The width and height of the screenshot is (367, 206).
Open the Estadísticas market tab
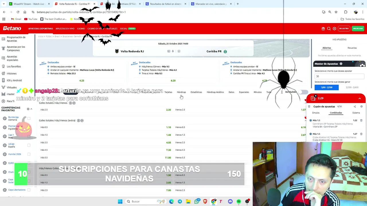click(x=196, y=92)
